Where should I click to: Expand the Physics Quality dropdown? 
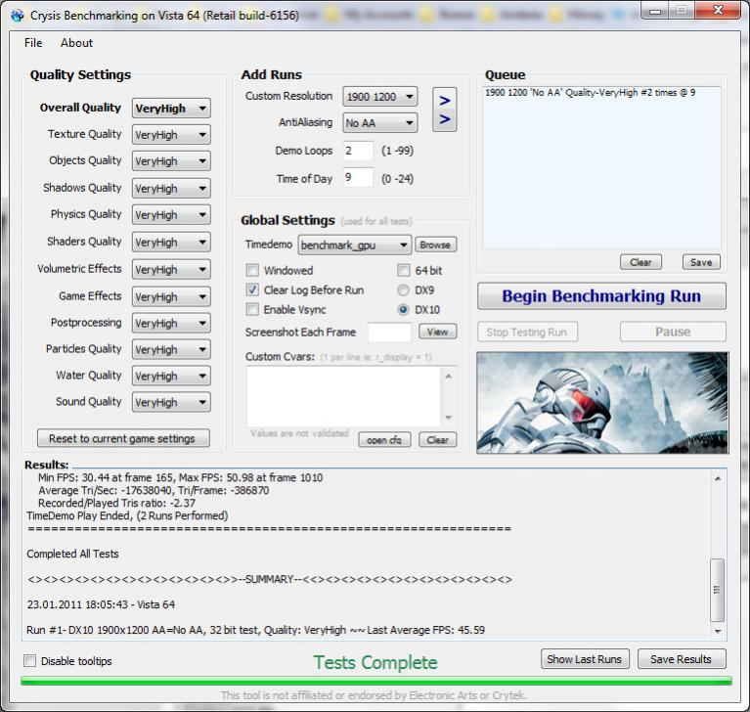[x=171, y=214]
